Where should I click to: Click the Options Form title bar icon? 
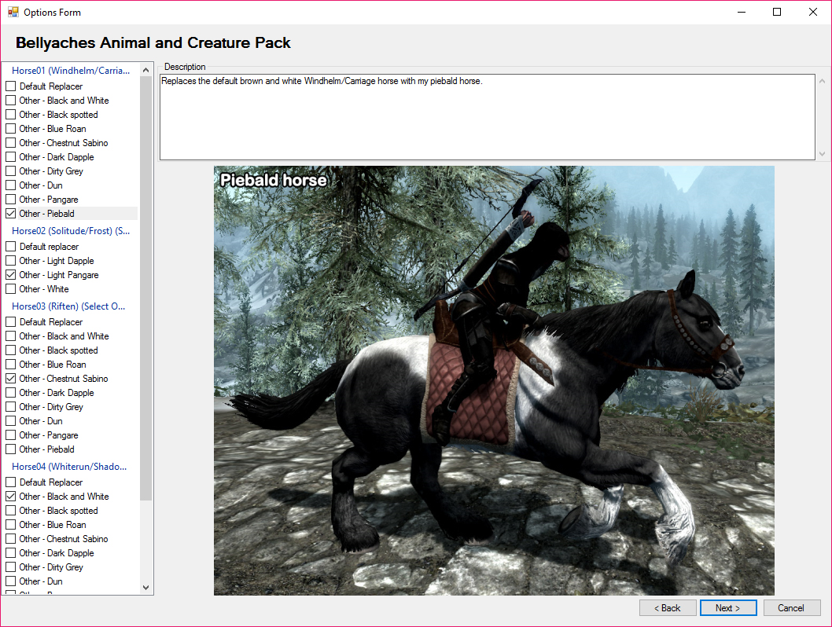coord(13,12)
